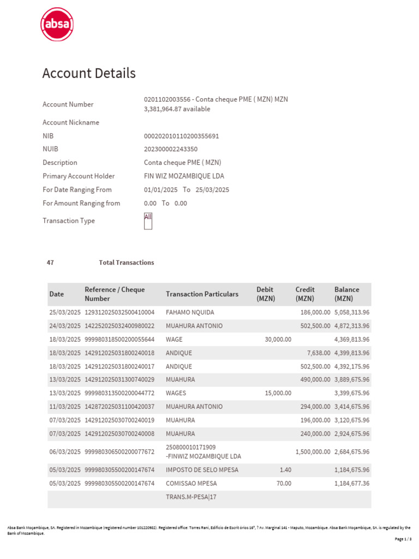The height and width of the screenshot is (559, 419).
Task: Click credit amount 294,000.00
Action: [315, 407]
